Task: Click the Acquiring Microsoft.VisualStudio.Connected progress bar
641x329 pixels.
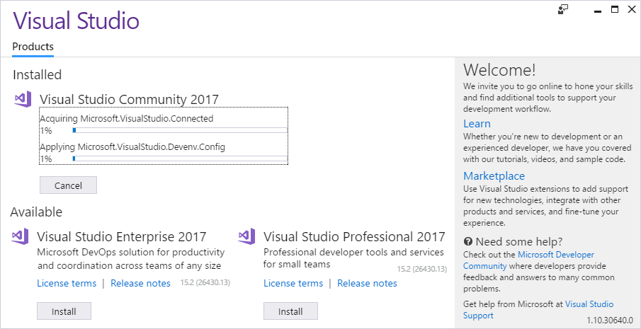Action: (x=180, y=130)
